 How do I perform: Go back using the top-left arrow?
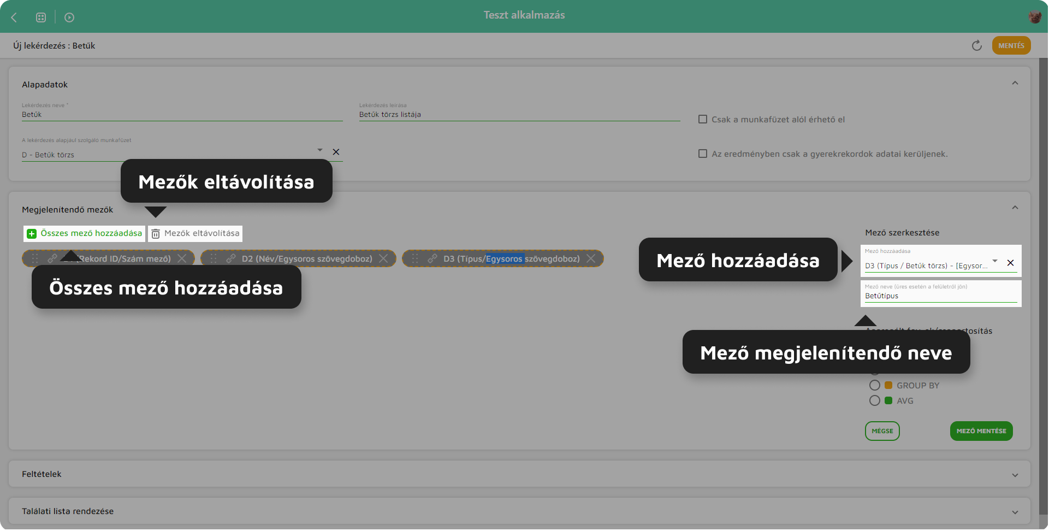click(14, 17)
